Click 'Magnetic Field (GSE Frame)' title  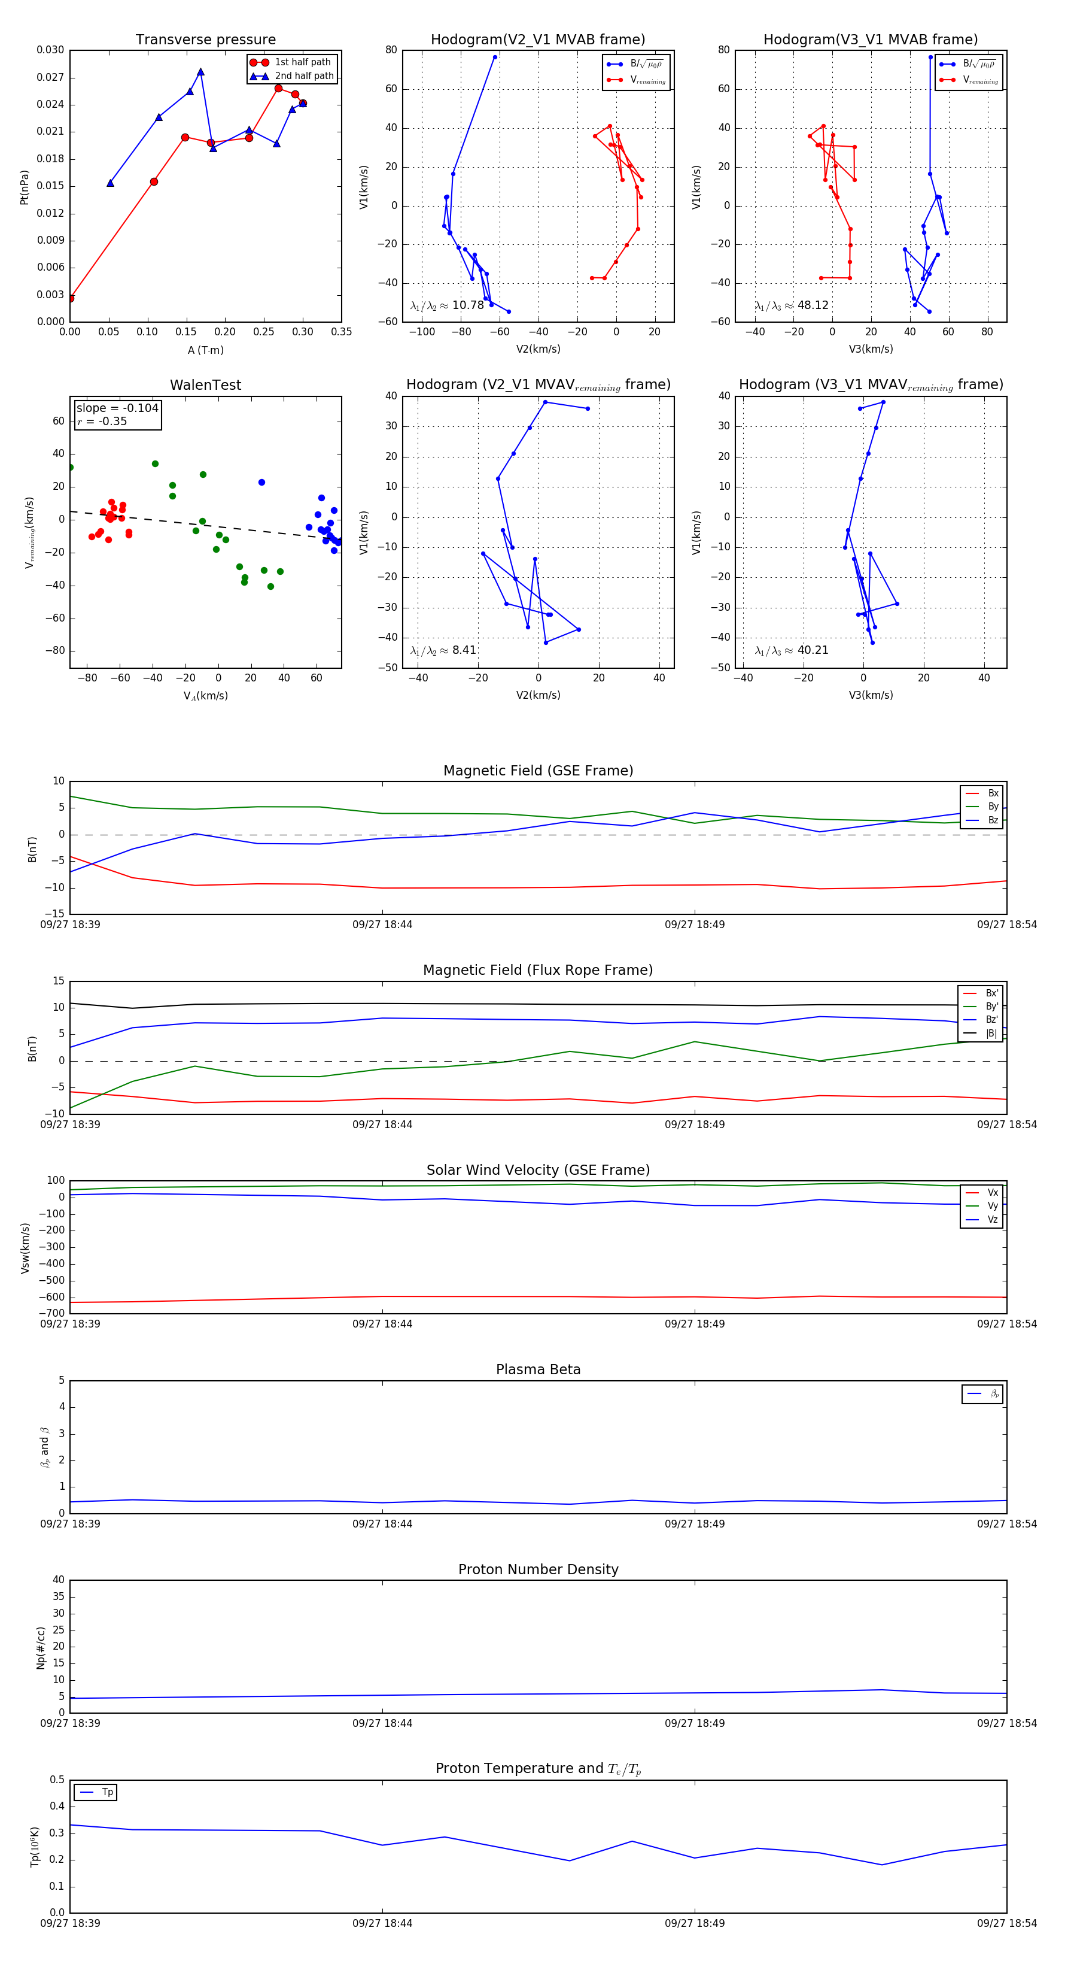538,771
